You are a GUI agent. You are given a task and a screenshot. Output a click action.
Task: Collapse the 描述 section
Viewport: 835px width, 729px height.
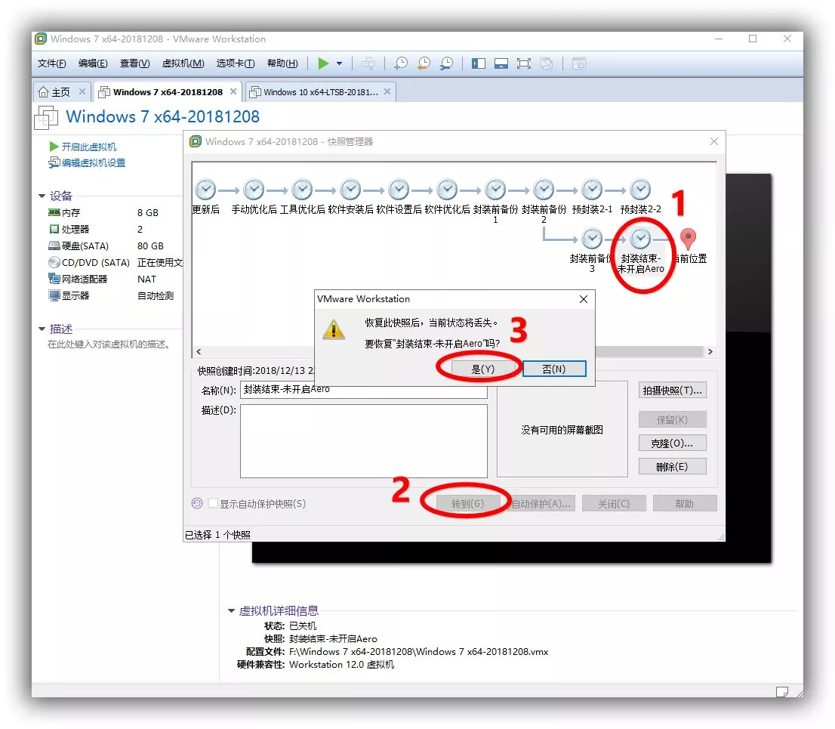(42, 329)
